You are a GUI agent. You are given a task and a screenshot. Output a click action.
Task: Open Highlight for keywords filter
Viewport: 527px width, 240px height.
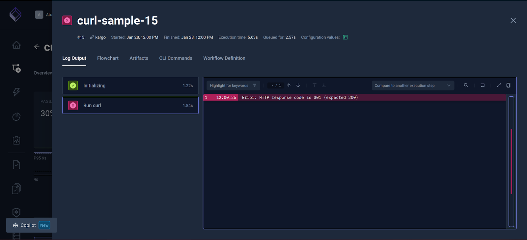(233, 85)
